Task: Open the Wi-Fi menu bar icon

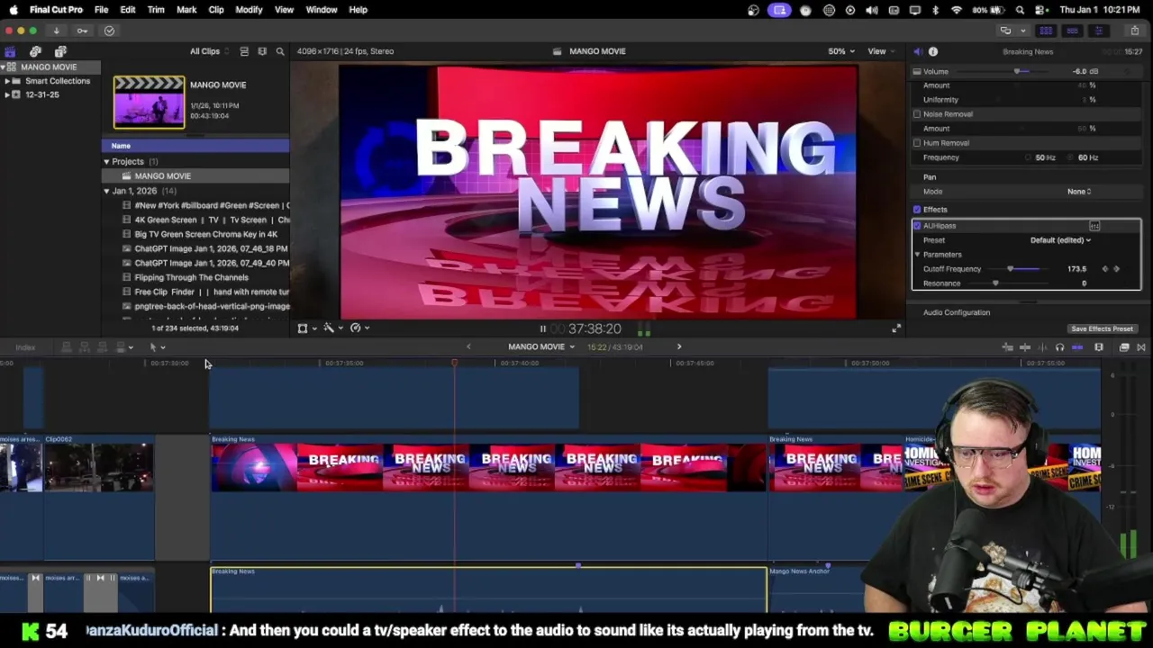Action: click(957, 10)
